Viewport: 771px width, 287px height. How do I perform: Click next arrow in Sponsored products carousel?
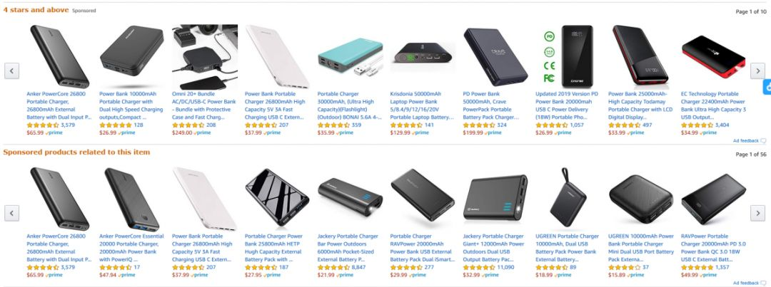[x=757, y=213]
